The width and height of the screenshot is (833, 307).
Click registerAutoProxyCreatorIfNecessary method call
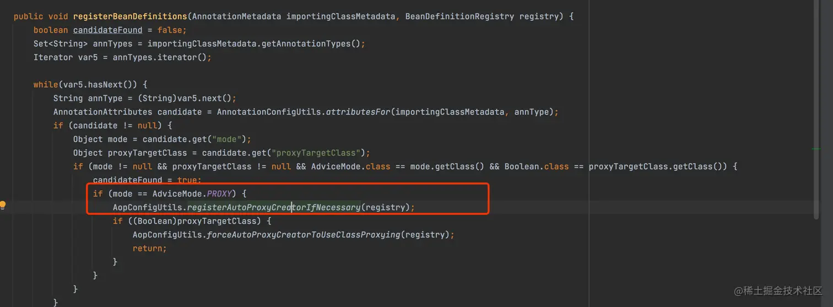274,207
